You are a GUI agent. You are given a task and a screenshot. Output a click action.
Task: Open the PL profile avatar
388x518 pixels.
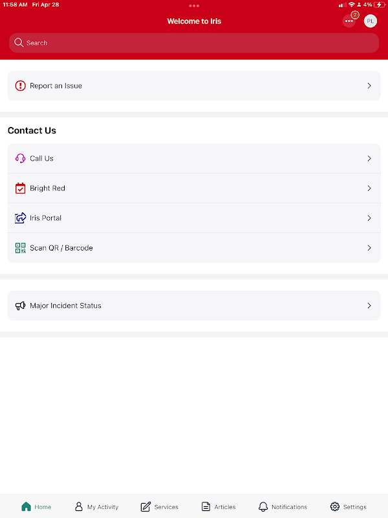[370, 21]
